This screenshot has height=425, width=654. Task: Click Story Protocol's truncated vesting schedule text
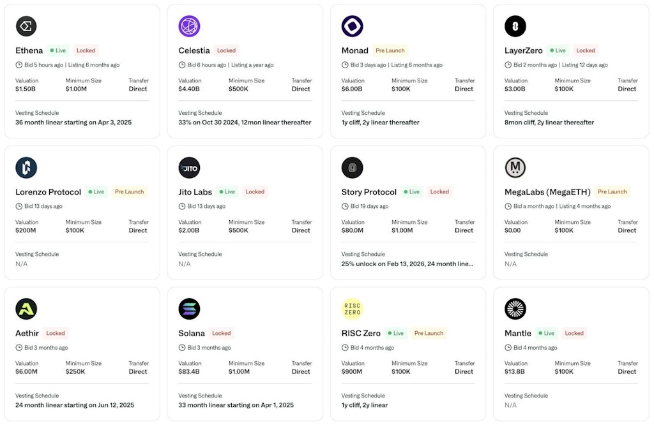[407, 264]
